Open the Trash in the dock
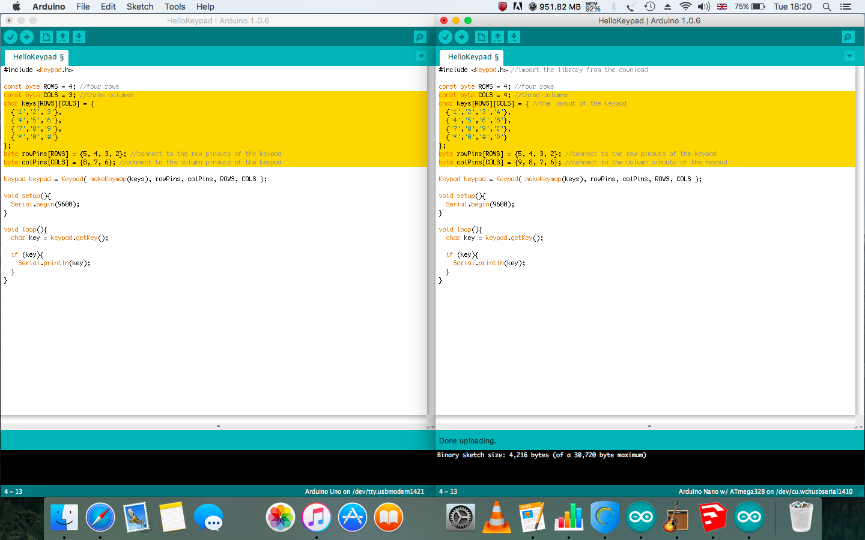This screenshot has height=540, width=865. click(x=801, y=517)
